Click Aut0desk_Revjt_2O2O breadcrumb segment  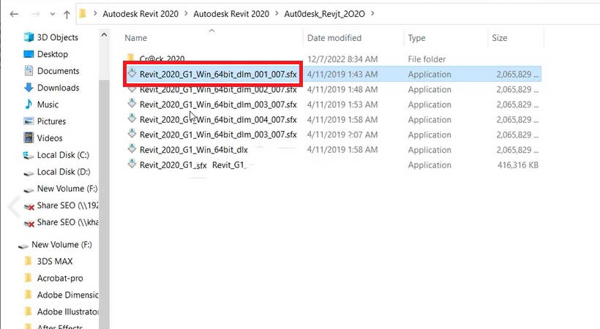pos(324,14)
